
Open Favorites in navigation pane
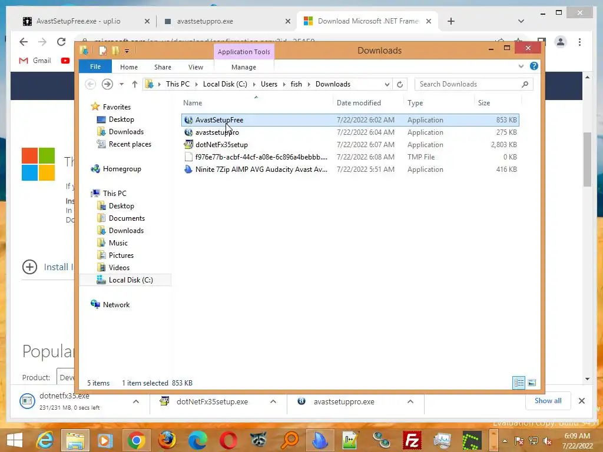coord(117,107)
